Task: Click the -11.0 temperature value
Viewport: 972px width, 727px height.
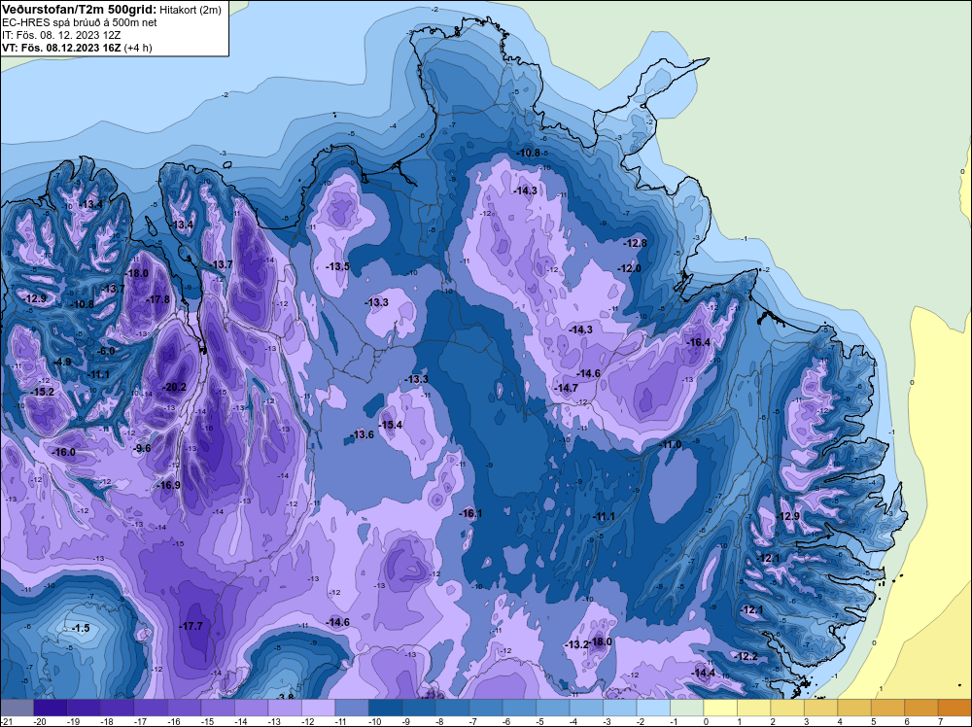Action: [x=670, y=444]
